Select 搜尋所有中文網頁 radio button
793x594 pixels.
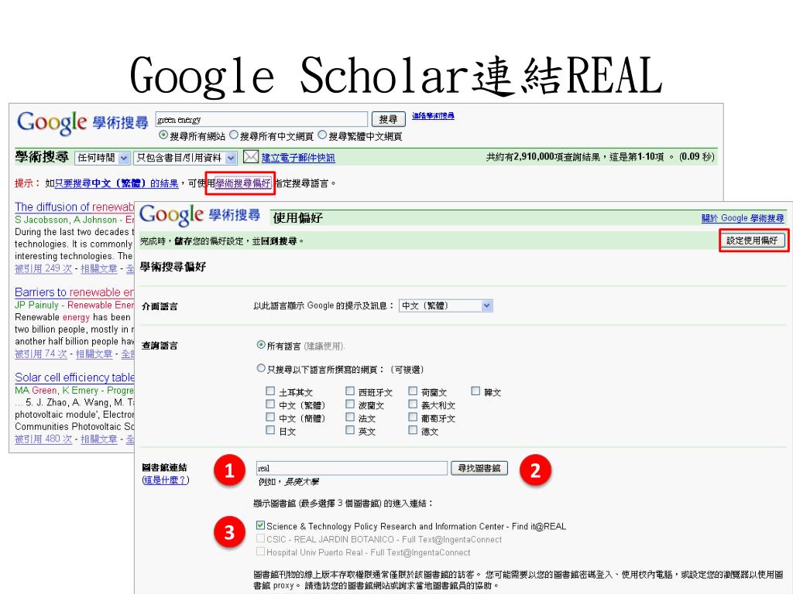tap(234, 135)
